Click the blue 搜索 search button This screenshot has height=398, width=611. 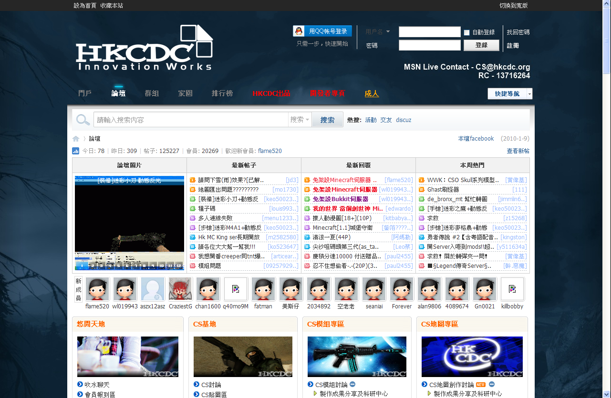[x=327, y=120]
